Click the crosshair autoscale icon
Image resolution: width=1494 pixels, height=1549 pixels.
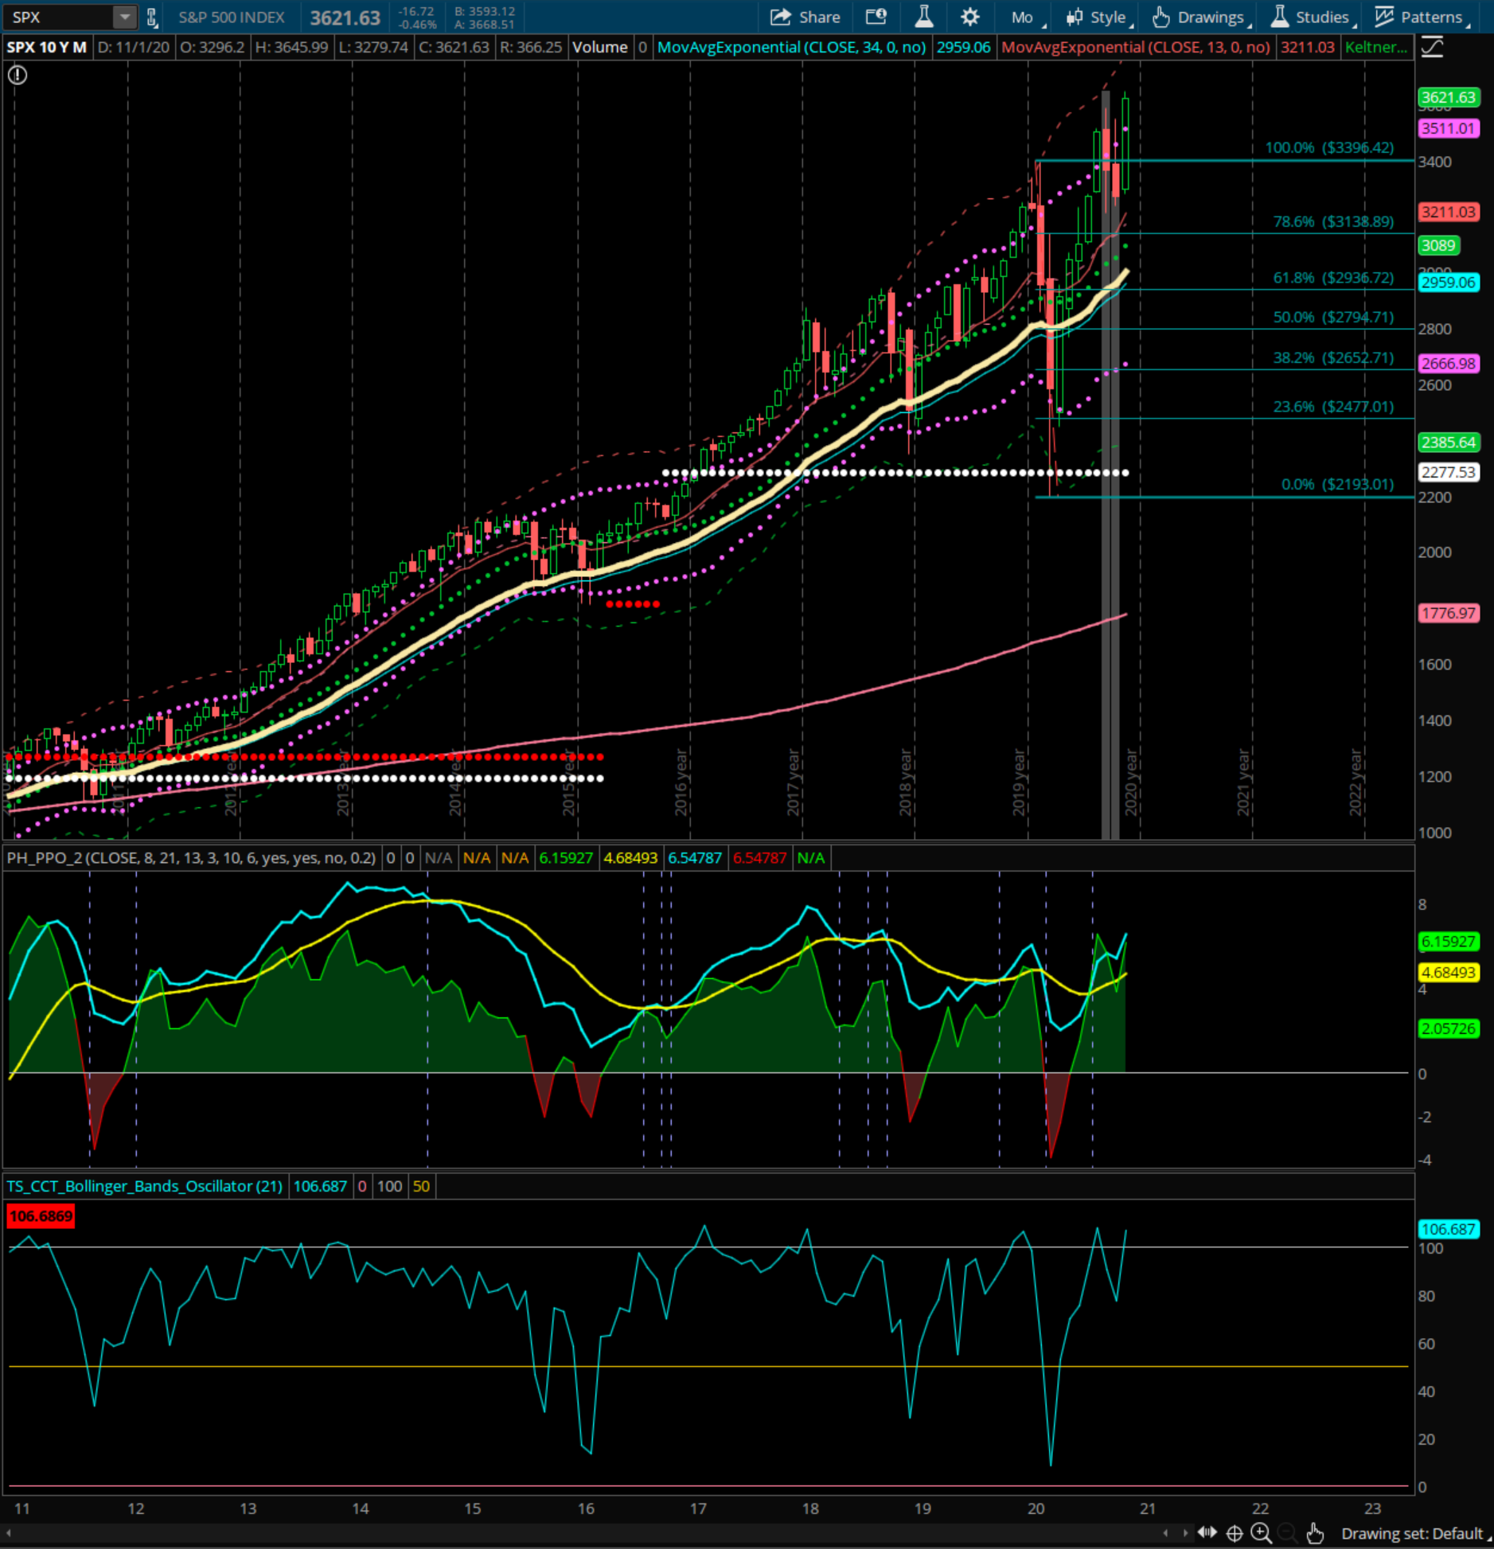point(1235,1533)
